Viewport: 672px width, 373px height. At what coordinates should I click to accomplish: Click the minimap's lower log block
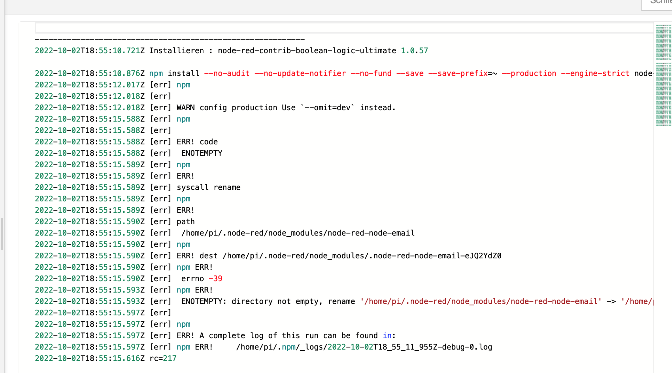(663, 94)
